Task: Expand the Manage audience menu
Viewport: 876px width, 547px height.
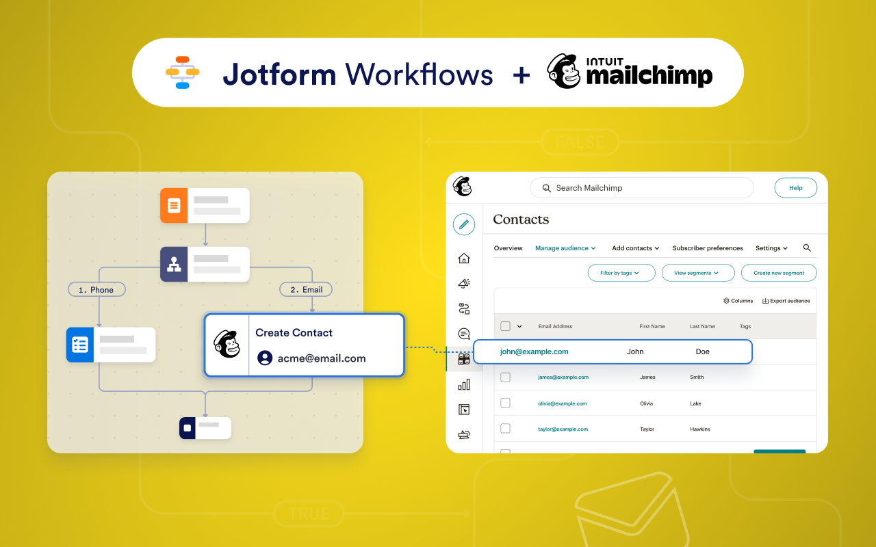Action: (565, 248)
